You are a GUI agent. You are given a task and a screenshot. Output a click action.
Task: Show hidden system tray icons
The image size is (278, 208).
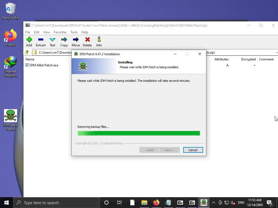214,203
